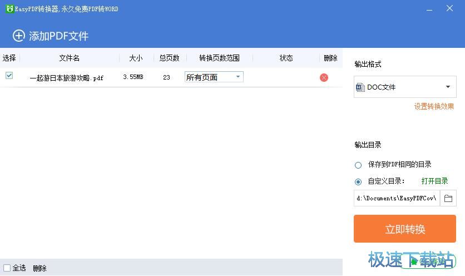This screenshot has height=276, width=465.
Task: Open the 所有页面 page range dropdown
Action: pyautogui.click(x=214, y=77)
